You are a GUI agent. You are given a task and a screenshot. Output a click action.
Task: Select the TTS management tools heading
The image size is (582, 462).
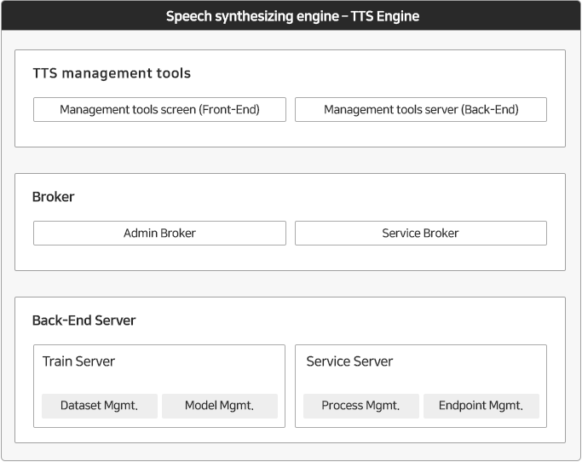pyautogui.click(x=112, y=73)
